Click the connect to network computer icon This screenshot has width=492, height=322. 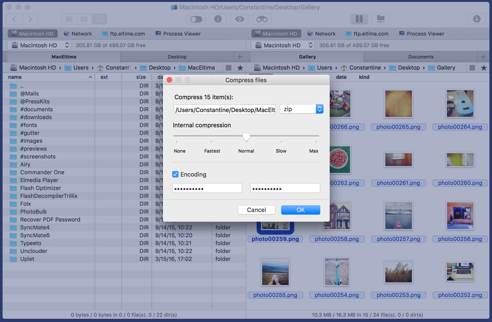pos(381,19)
